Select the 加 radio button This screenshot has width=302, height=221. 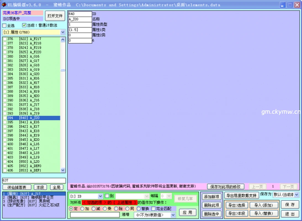tap(82, 209)
